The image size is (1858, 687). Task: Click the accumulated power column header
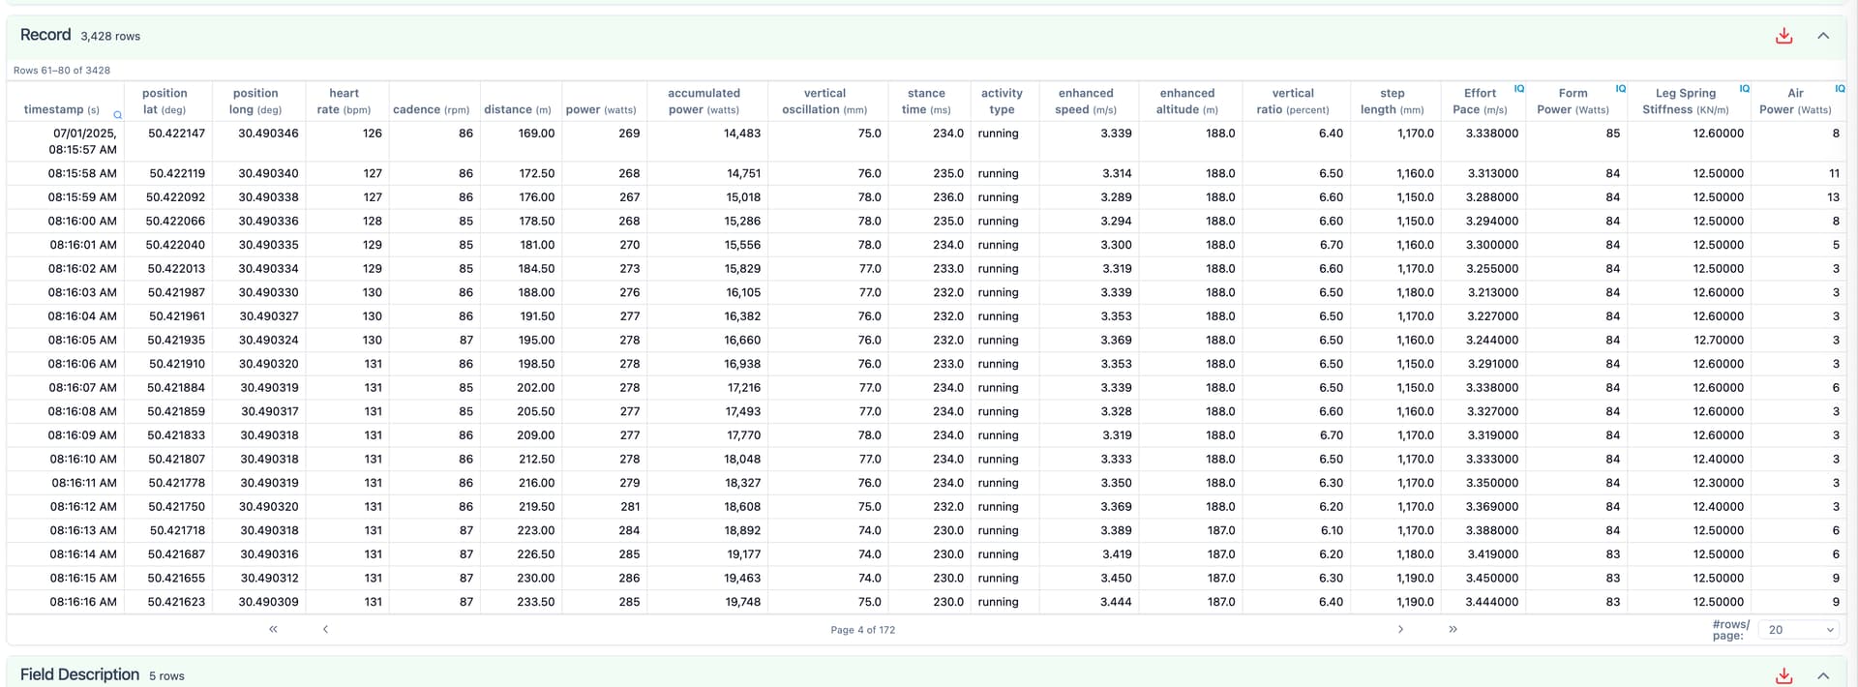[x=704, y=101]
